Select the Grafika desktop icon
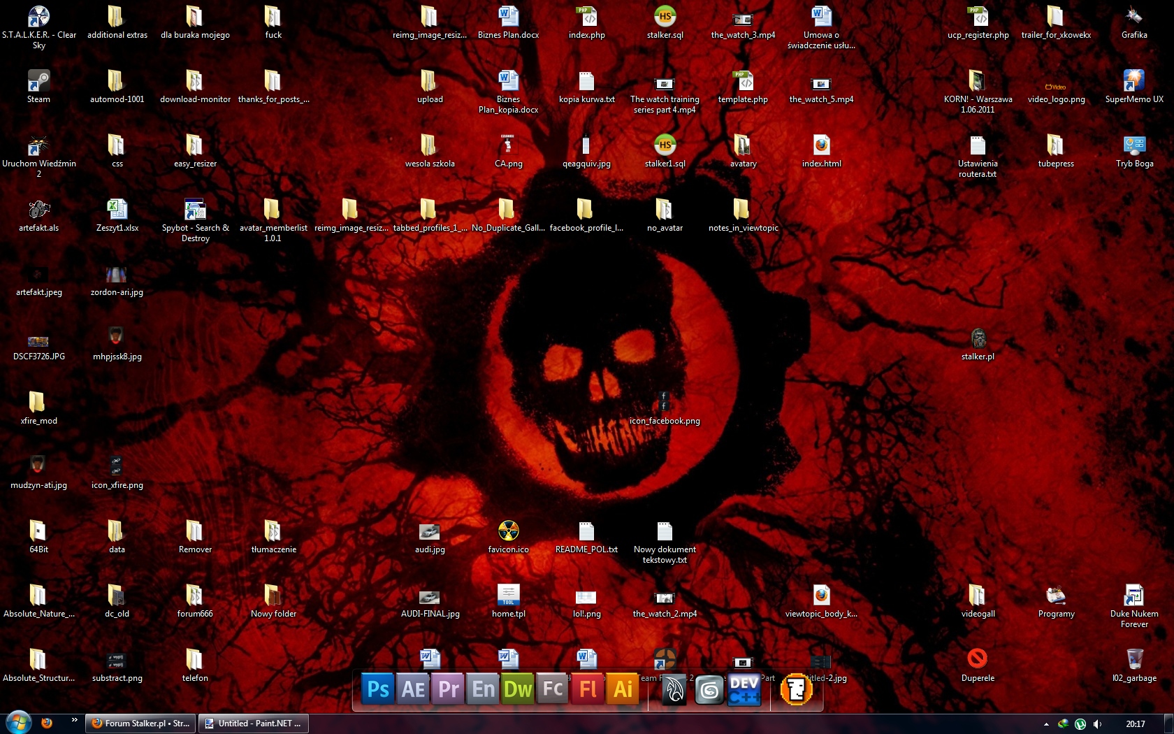 click(x=1134, y=22)
